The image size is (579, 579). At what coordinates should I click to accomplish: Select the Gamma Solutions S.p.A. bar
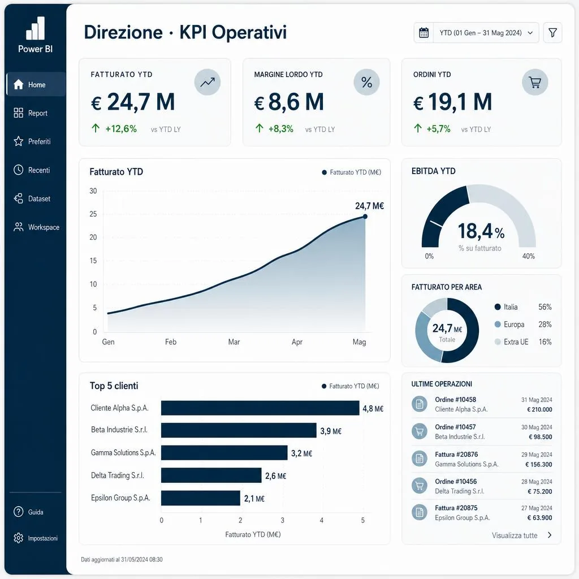tap(224, 453)
